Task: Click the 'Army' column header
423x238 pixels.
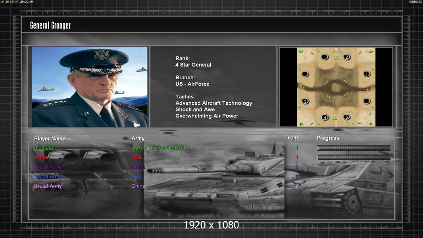Action: (138, 138)
